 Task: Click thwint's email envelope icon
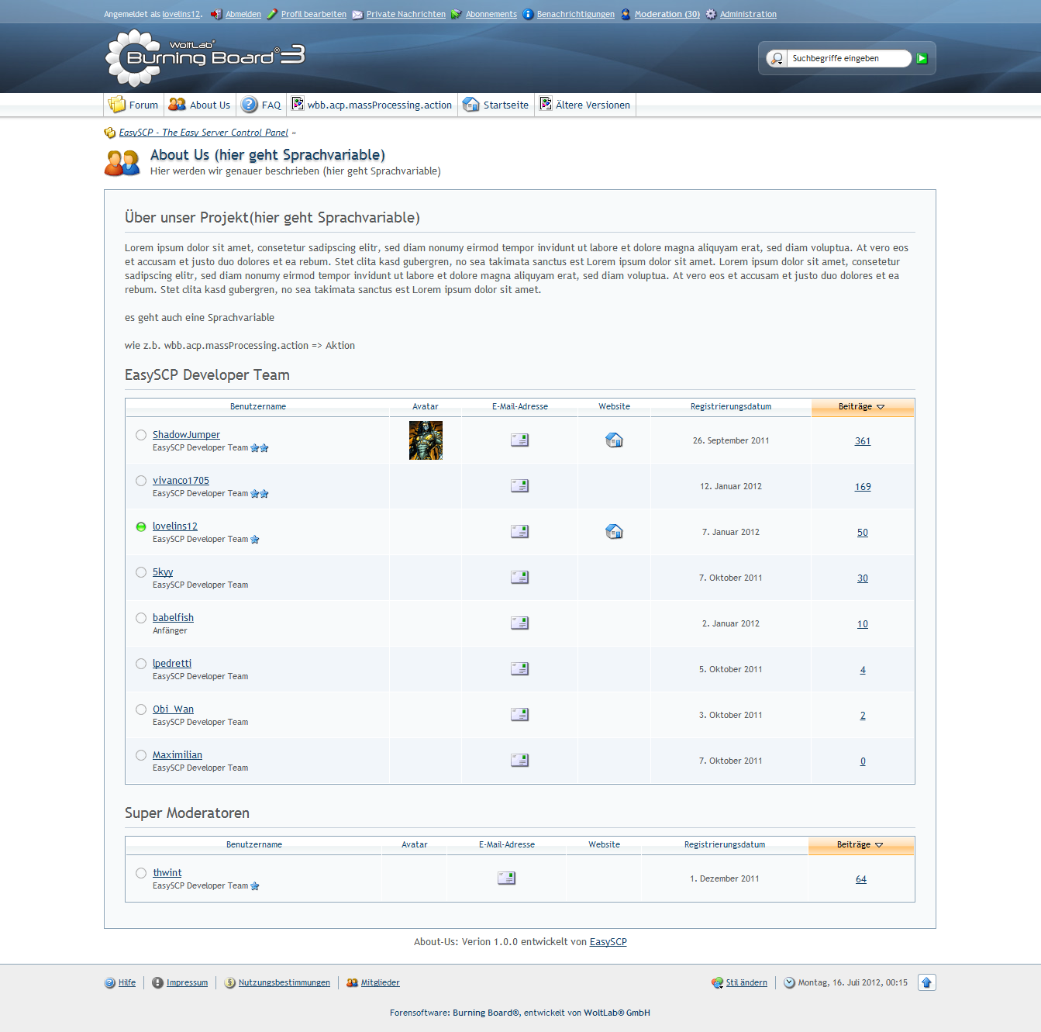click(x=506, y=878)
